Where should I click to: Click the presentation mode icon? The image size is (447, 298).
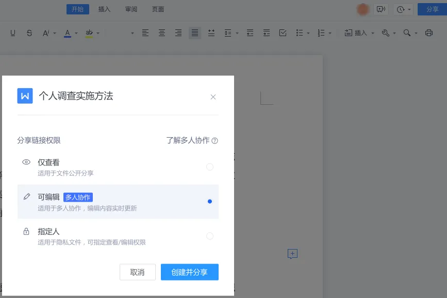coord(381,9)
